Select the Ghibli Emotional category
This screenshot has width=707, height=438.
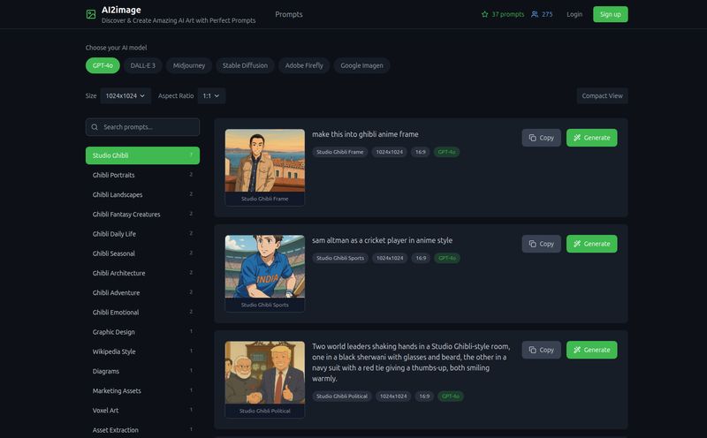coord(142,313)
